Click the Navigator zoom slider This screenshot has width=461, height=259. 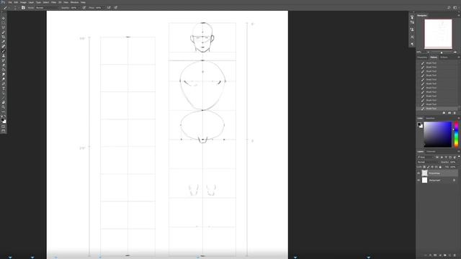(x=442, y=53)
